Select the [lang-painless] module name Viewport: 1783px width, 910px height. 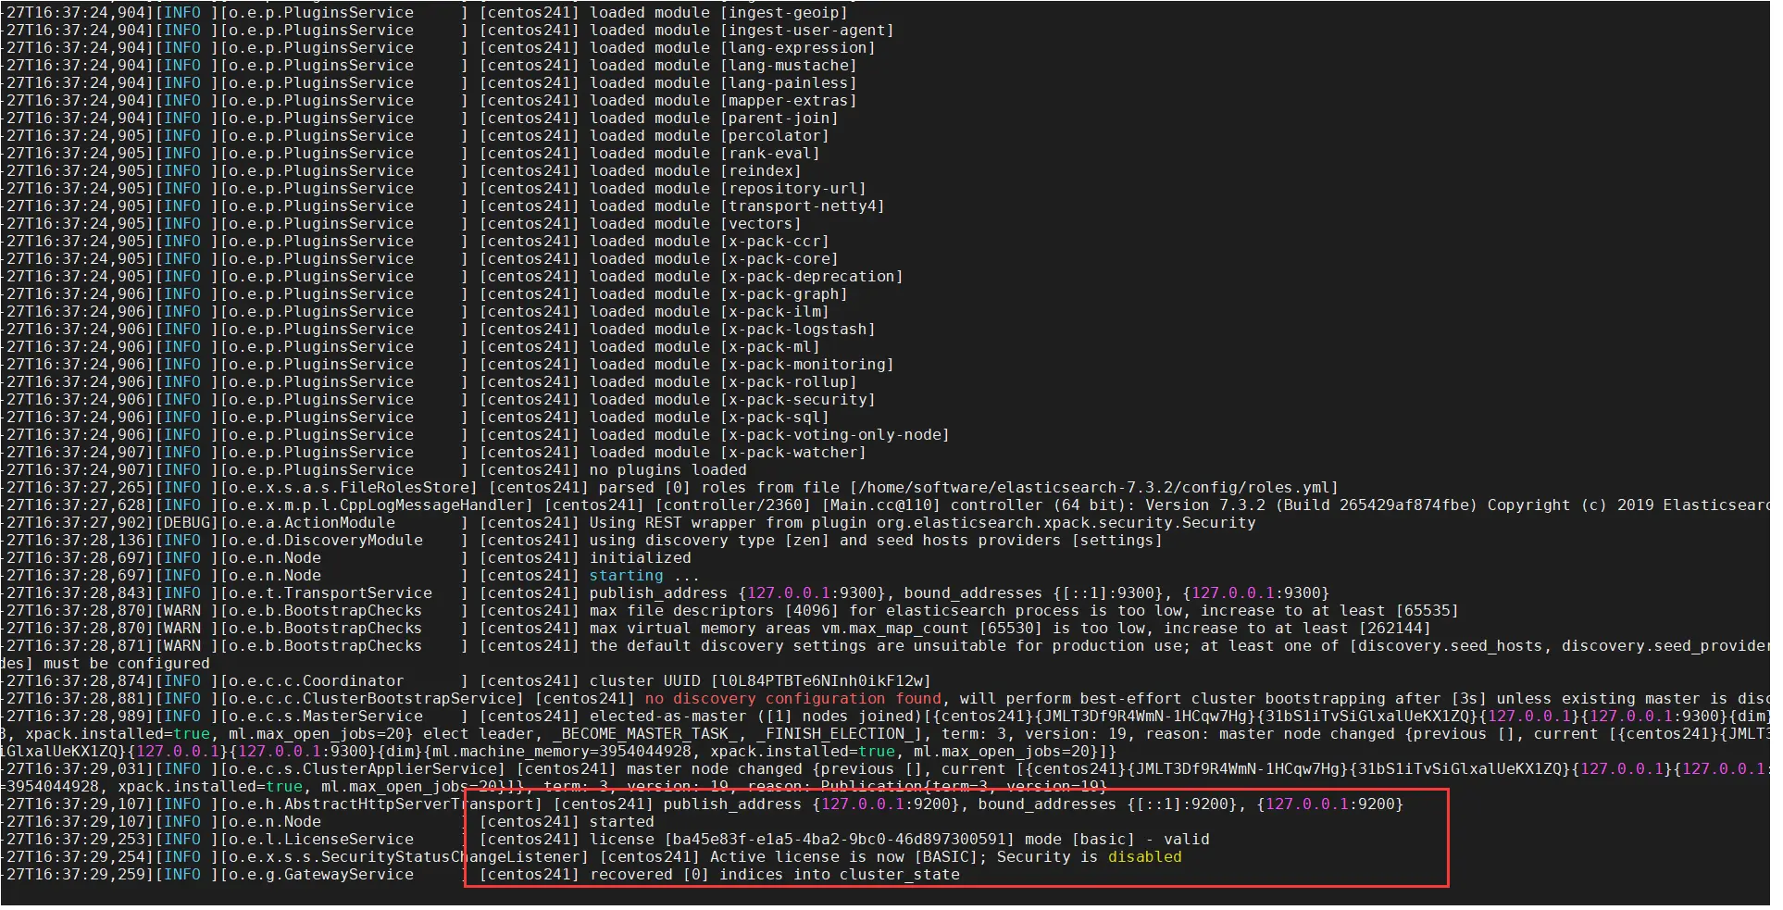click(789, 83)
